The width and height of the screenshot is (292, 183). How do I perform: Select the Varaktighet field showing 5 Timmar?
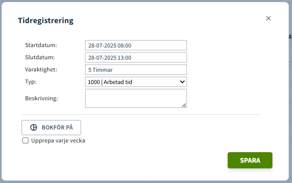(136, 70)
